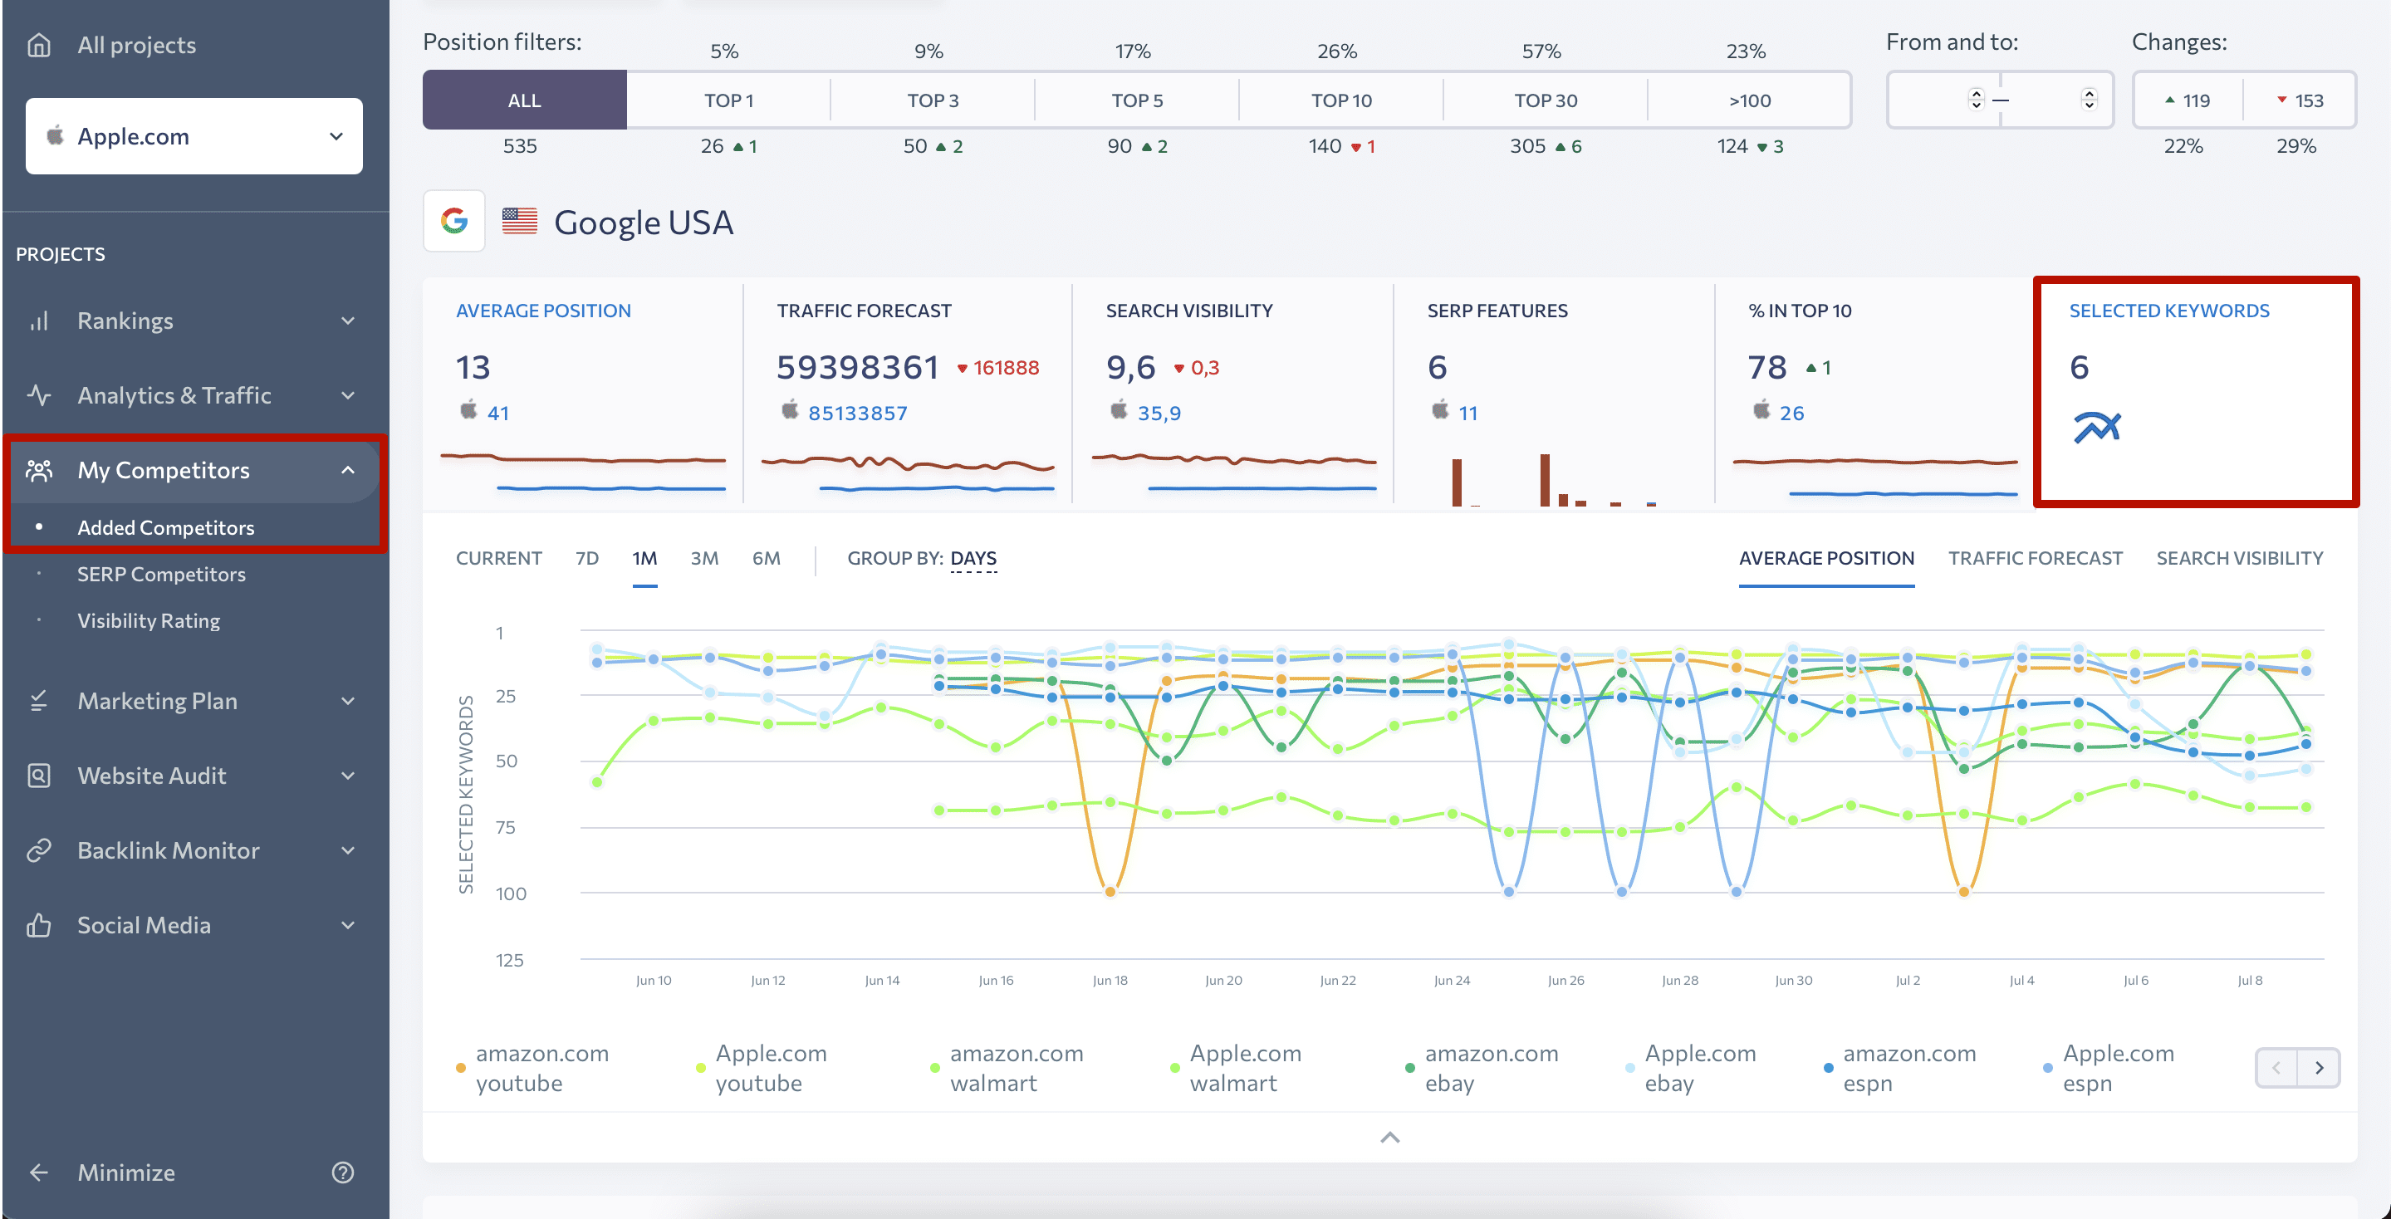Click the Visibility Rating menu item
The image size is (2391, 1219).
149,619
